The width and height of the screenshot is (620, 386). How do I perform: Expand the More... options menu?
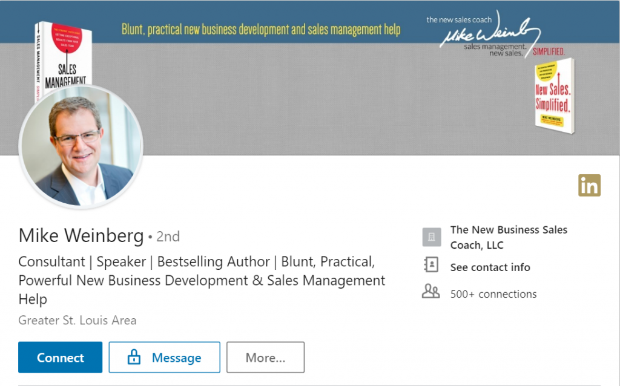coord(265,358)
